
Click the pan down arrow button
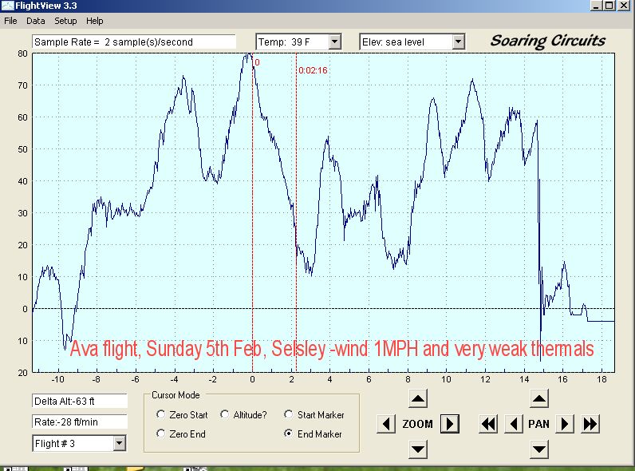[x=539, y=449]
